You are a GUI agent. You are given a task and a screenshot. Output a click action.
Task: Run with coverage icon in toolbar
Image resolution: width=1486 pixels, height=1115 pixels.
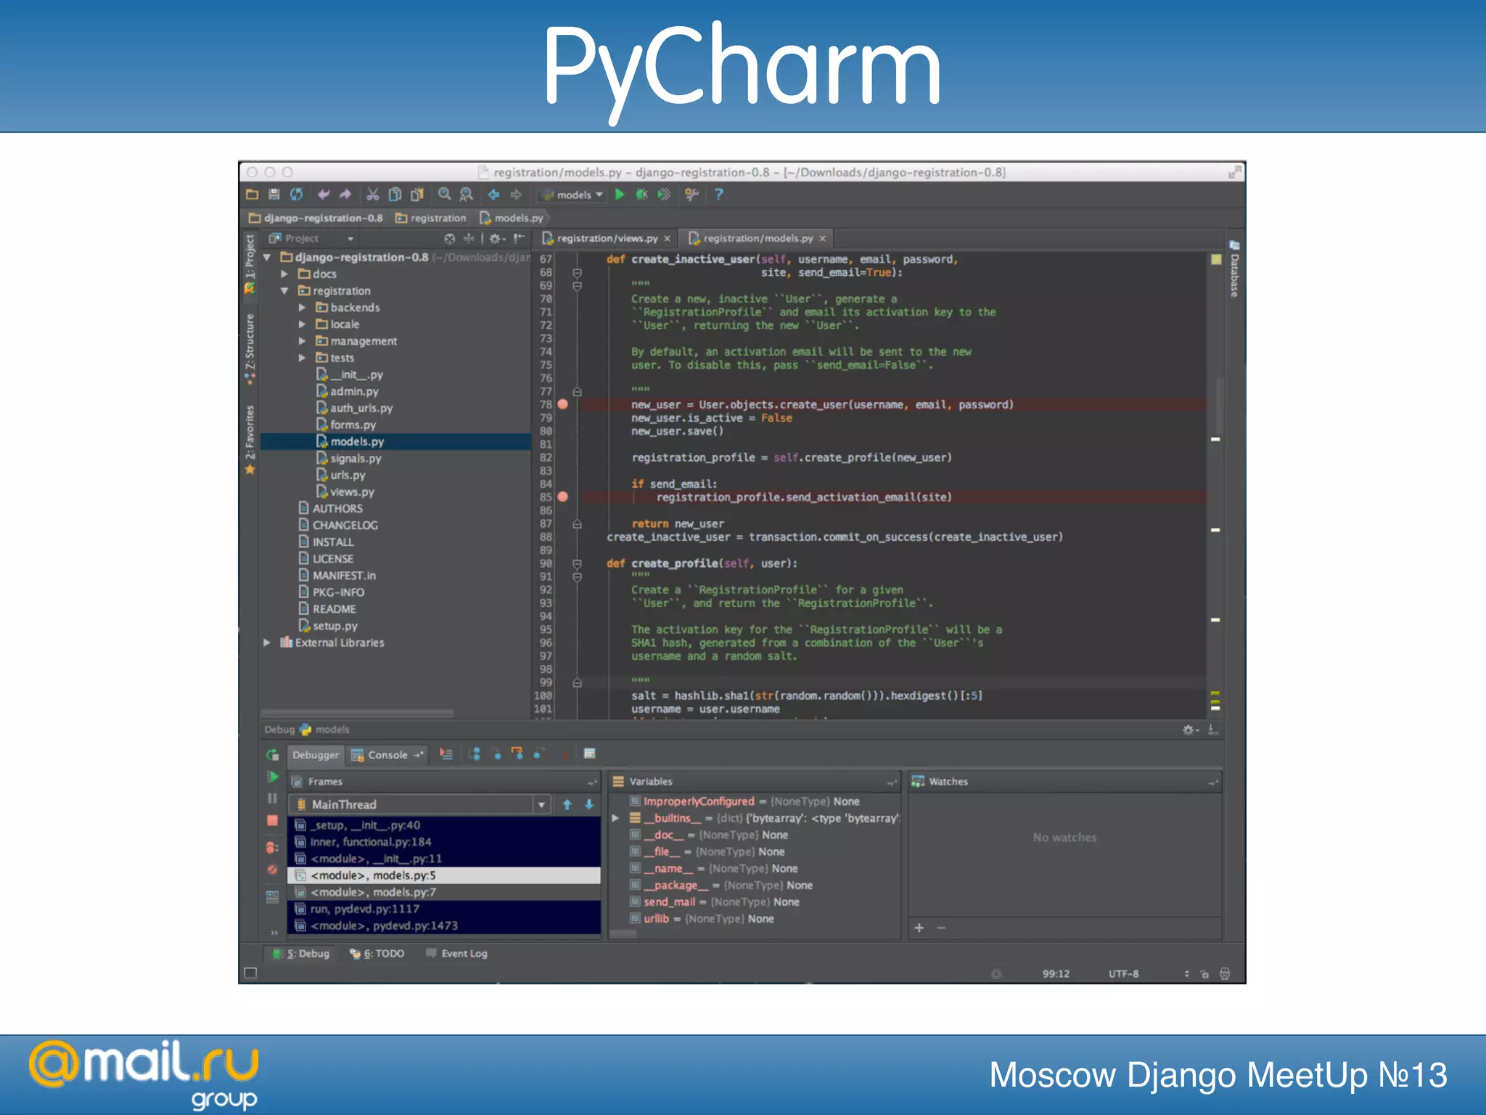tap(664, 195)
